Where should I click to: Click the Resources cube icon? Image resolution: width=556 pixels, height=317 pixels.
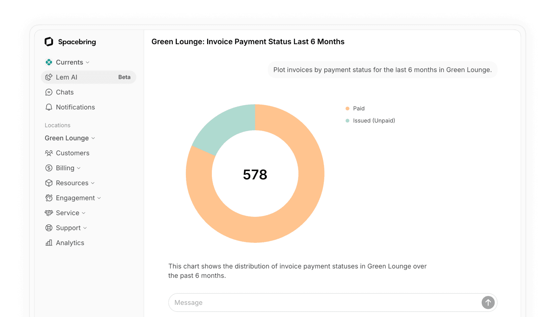coord(49,183)
